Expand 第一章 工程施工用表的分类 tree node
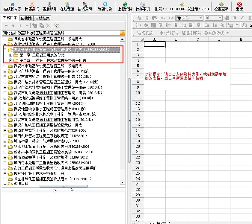 tap(11, 55)
